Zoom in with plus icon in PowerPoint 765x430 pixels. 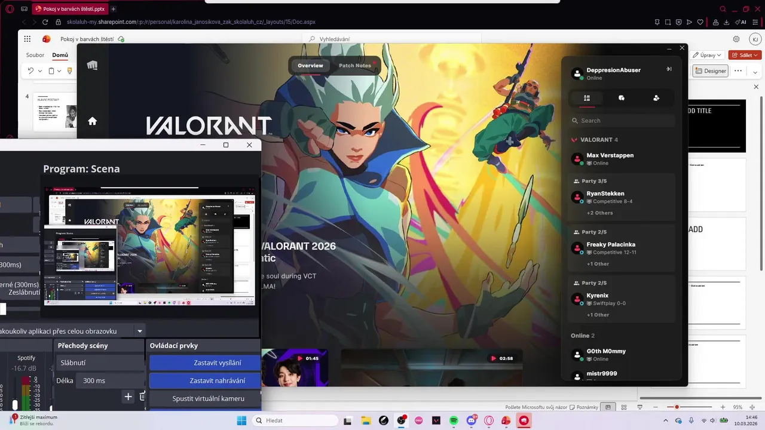[x=723, y=407]
